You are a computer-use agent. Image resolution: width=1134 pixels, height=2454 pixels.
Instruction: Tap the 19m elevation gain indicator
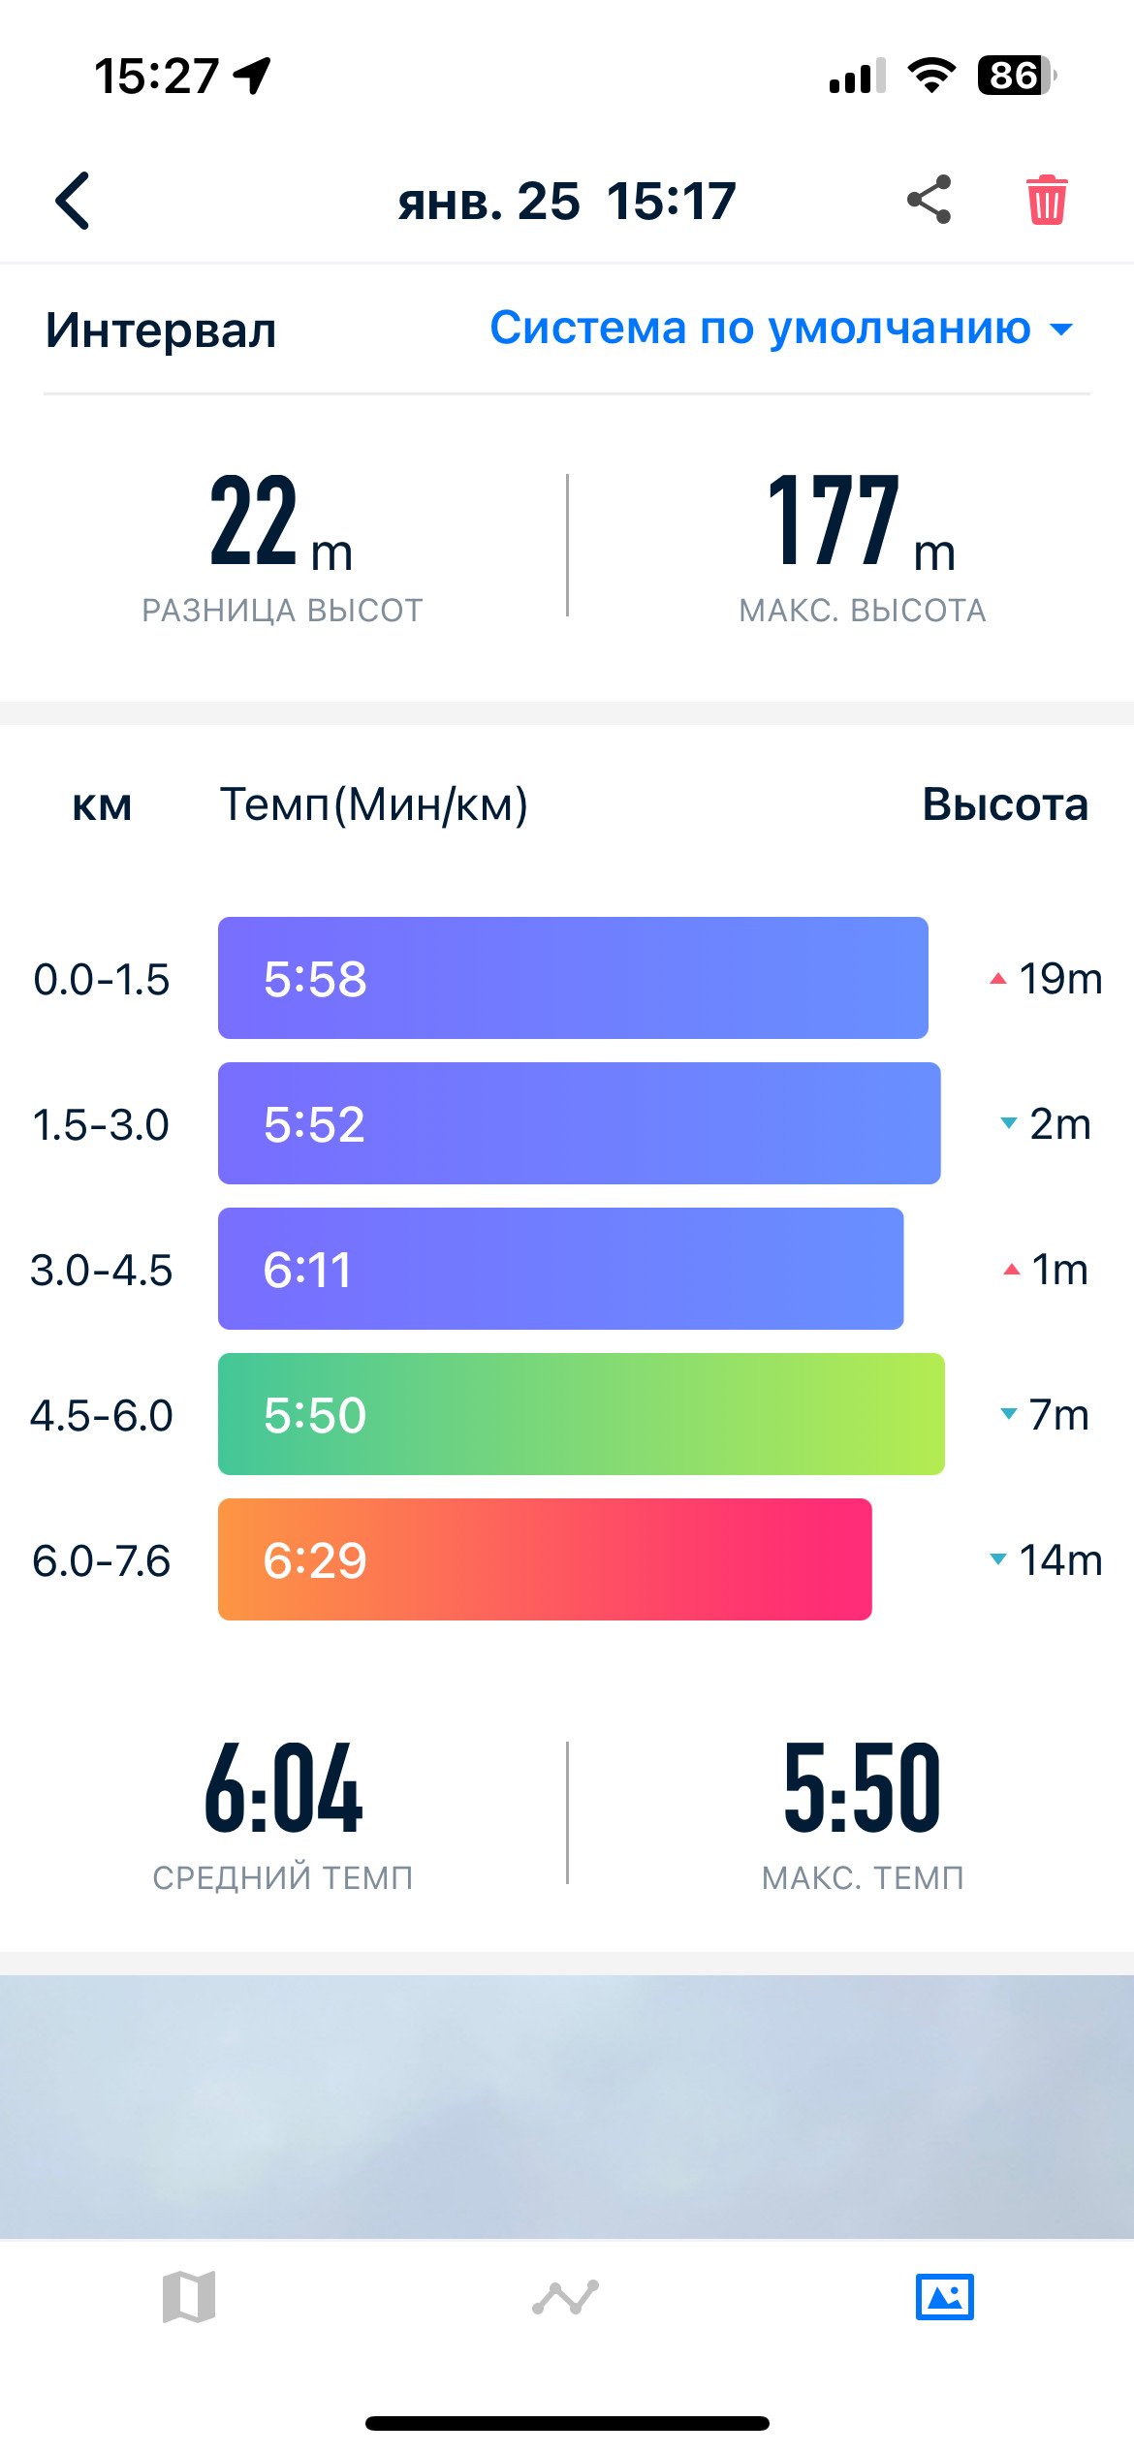[1046, 978]
